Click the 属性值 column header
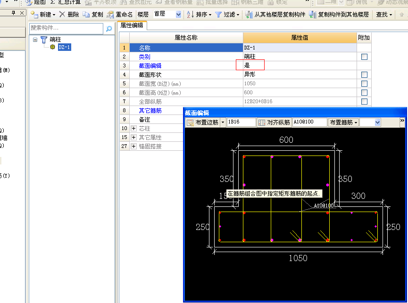 tap(300, 38)
